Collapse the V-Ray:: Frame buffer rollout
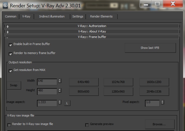Viewport: 185px width, 131px height. (x=92, y=37)
